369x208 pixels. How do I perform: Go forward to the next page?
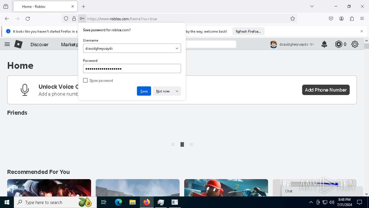pos(17,19)
